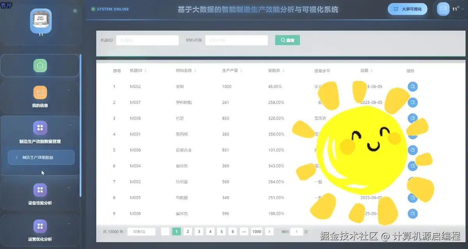The width and height of the screenshot is (468, 249).
Task: Jump to page 1000 in pagination
Action: (x=256, y=231)
